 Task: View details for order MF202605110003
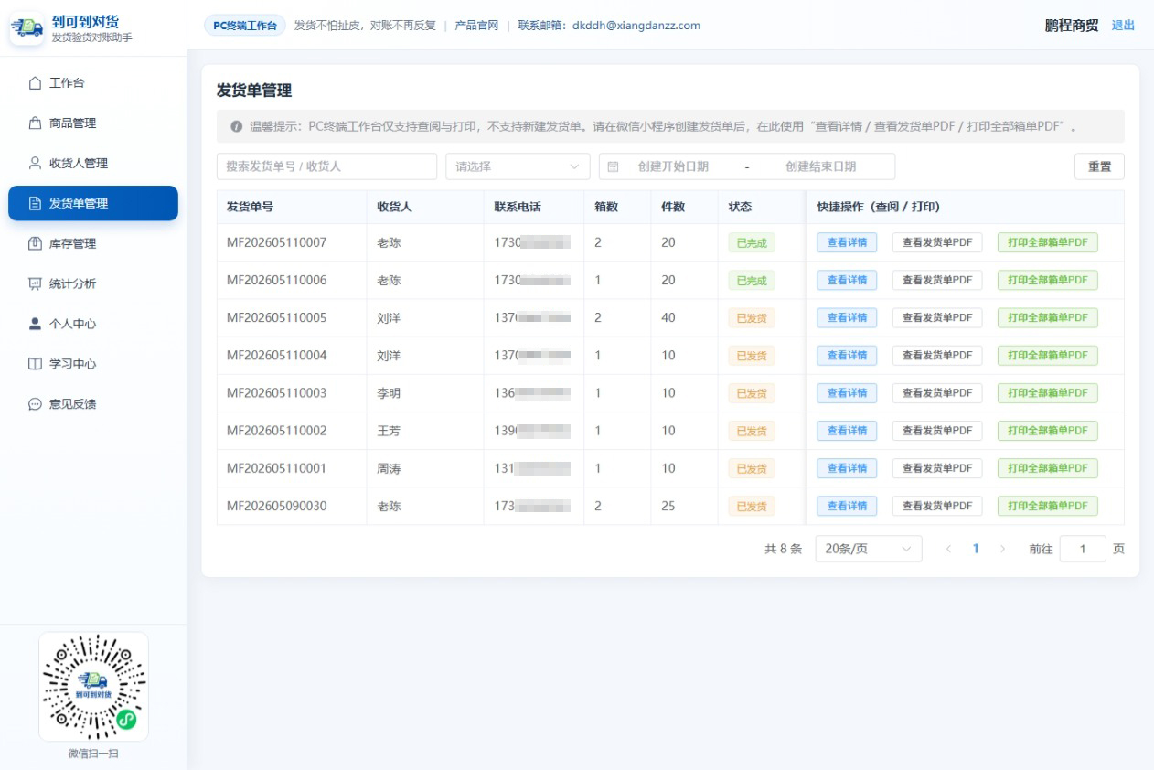coord(847,392)
